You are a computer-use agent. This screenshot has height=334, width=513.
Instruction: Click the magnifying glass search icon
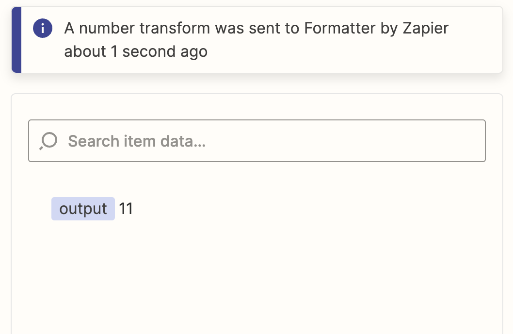coord(48,141)
